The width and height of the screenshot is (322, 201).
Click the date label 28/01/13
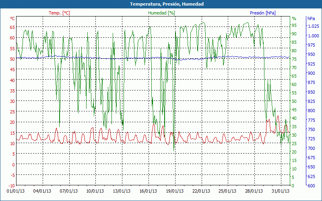click(254, 191)
